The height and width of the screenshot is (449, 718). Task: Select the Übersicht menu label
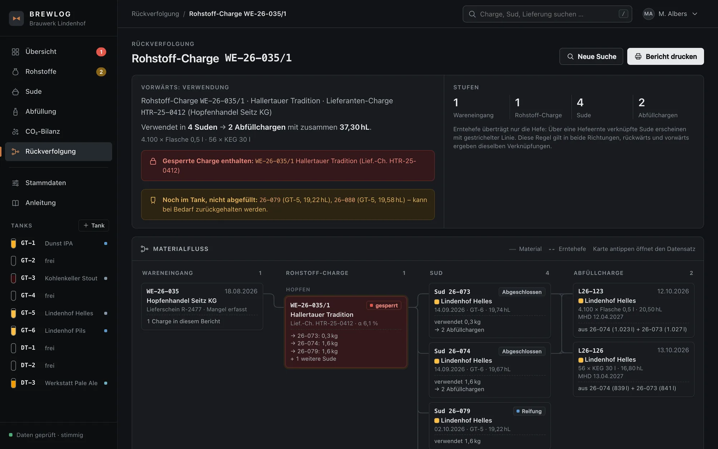tap(41, 52)
